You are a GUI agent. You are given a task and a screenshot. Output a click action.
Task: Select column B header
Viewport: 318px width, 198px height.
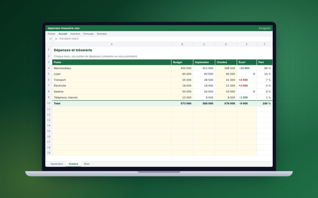click(182, 44)
